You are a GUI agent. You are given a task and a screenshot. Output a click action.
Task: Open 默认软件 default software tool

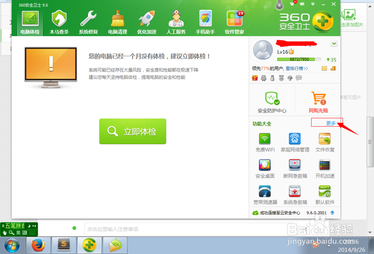coord(325,195)
